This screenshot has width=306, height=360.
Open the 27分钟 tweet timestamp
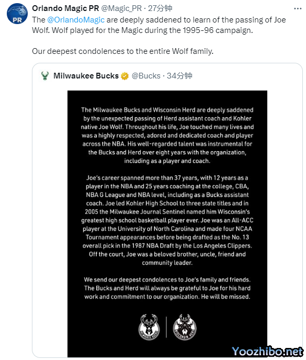[x=160, y=8]
